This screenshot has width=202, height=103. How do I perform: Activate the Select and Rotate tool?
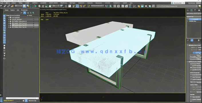point(43,6)
